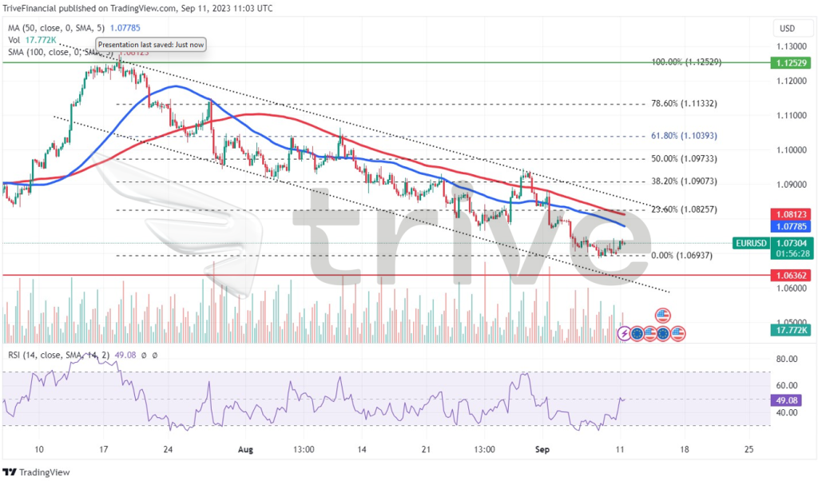Select the 23.60% (1.08257) Fibonacci label
This screenshot has width=818, height=481.
[x=684, y=209]
